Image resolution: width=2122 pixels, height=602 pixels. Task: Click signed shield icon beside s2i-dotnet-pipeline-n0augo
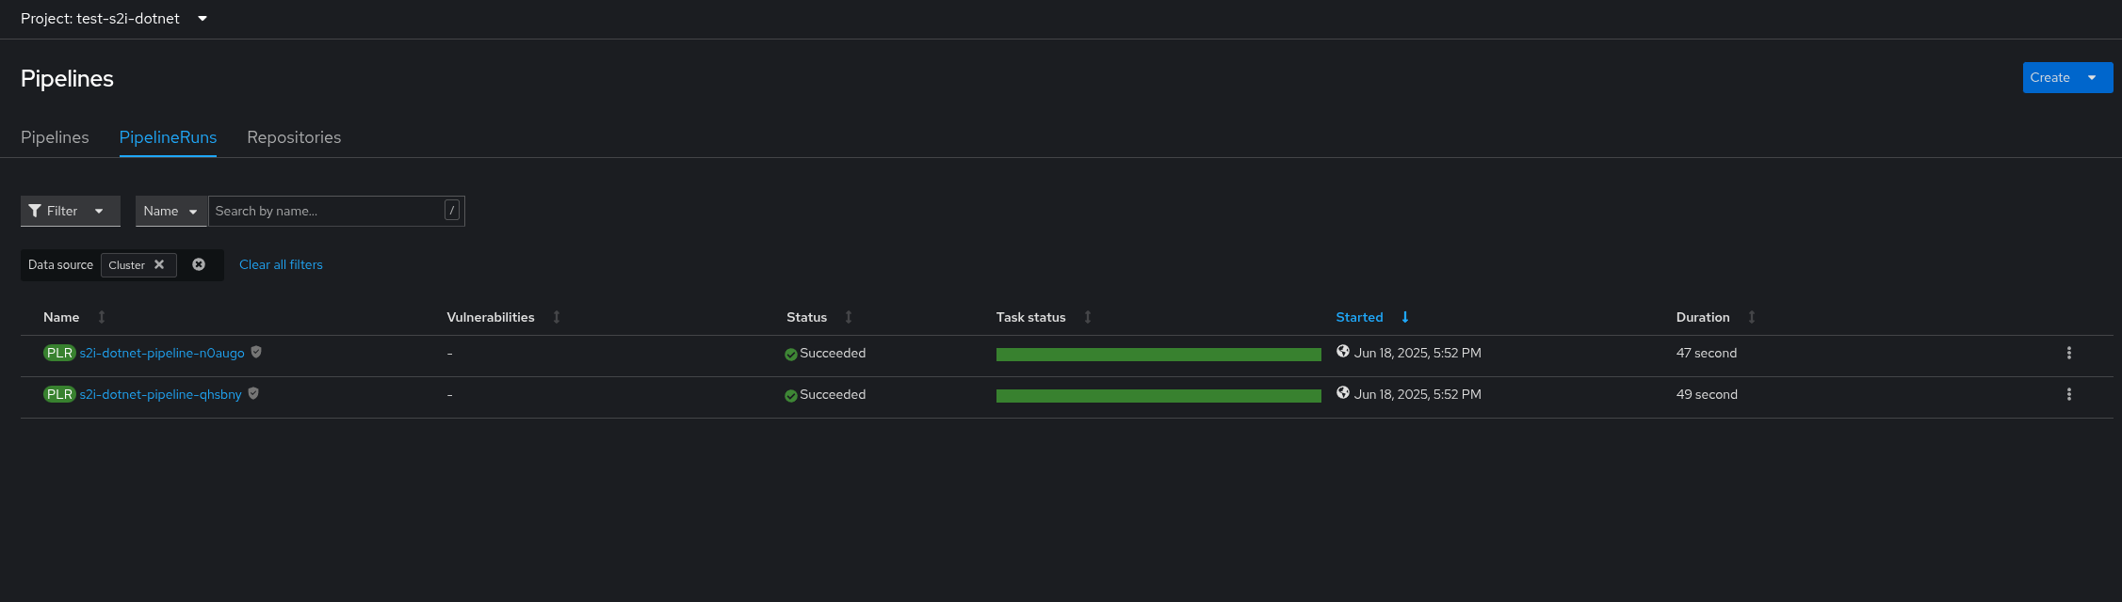pyautogui.click(x=256, y=352)
